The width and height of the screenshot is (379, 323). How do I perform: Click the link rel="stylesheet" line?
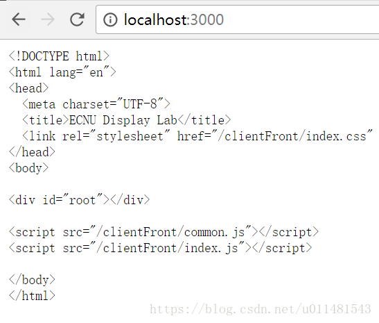click(x=197, y=136)
